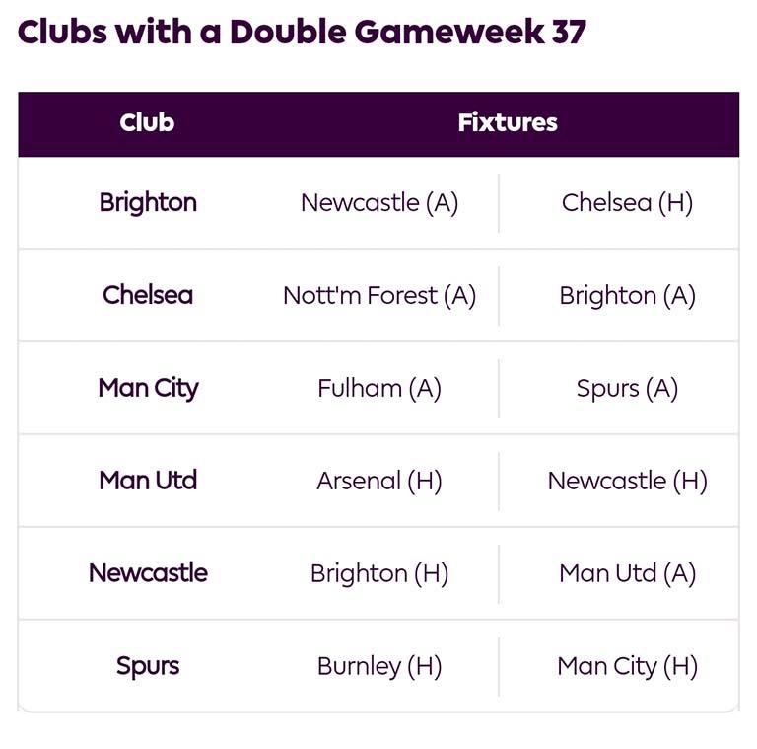Click the Fulham (A) fixture

click(x=379, y=389)
